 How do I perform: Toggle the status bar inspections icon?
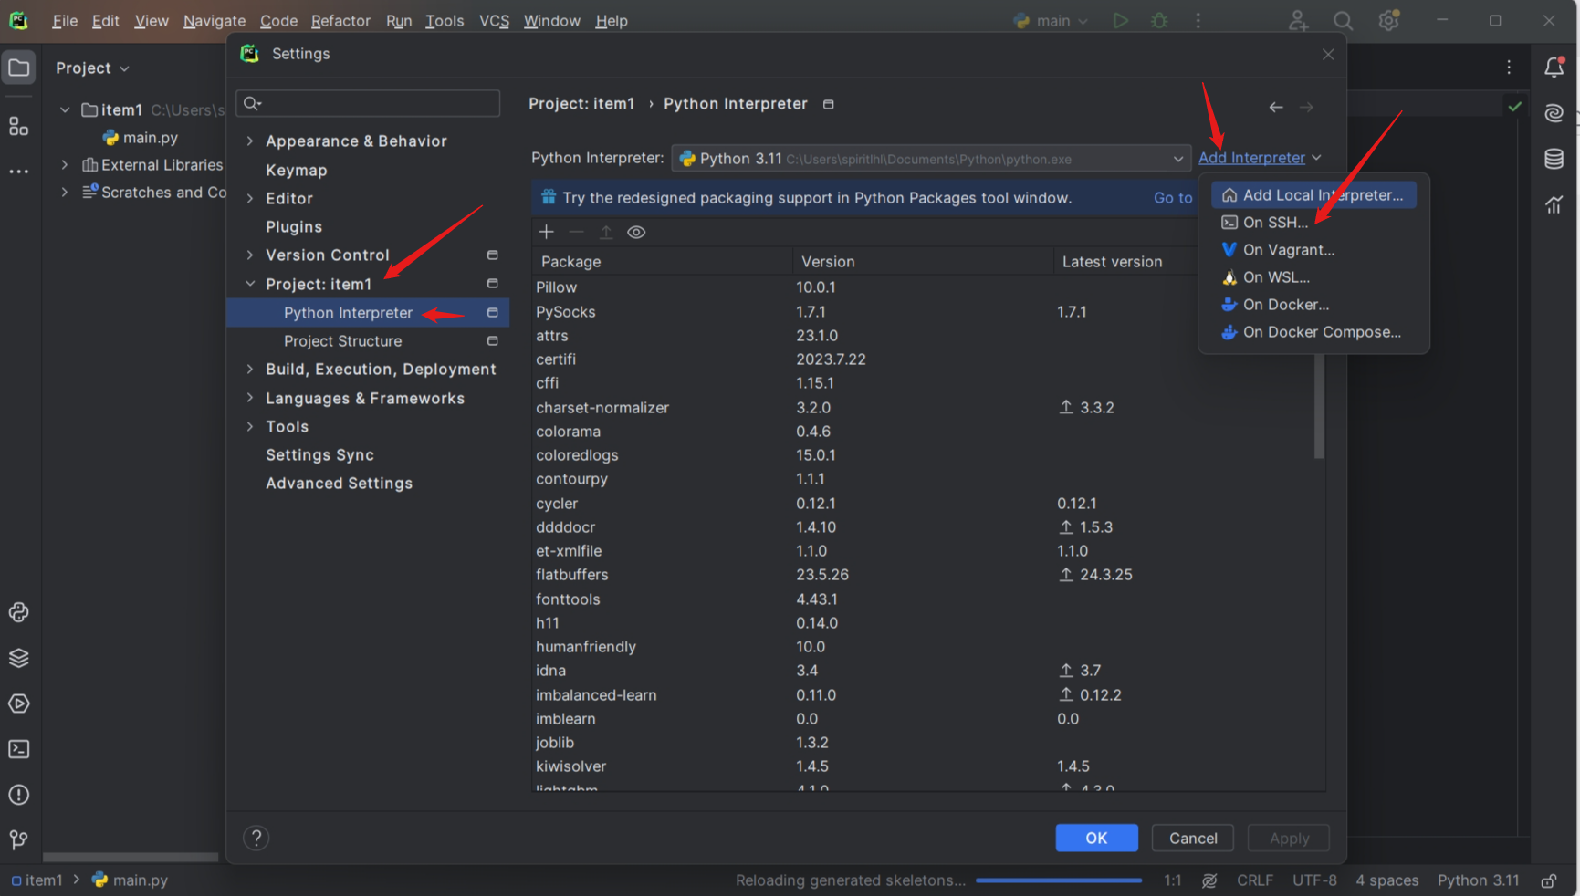click(x=1209, y=880)
